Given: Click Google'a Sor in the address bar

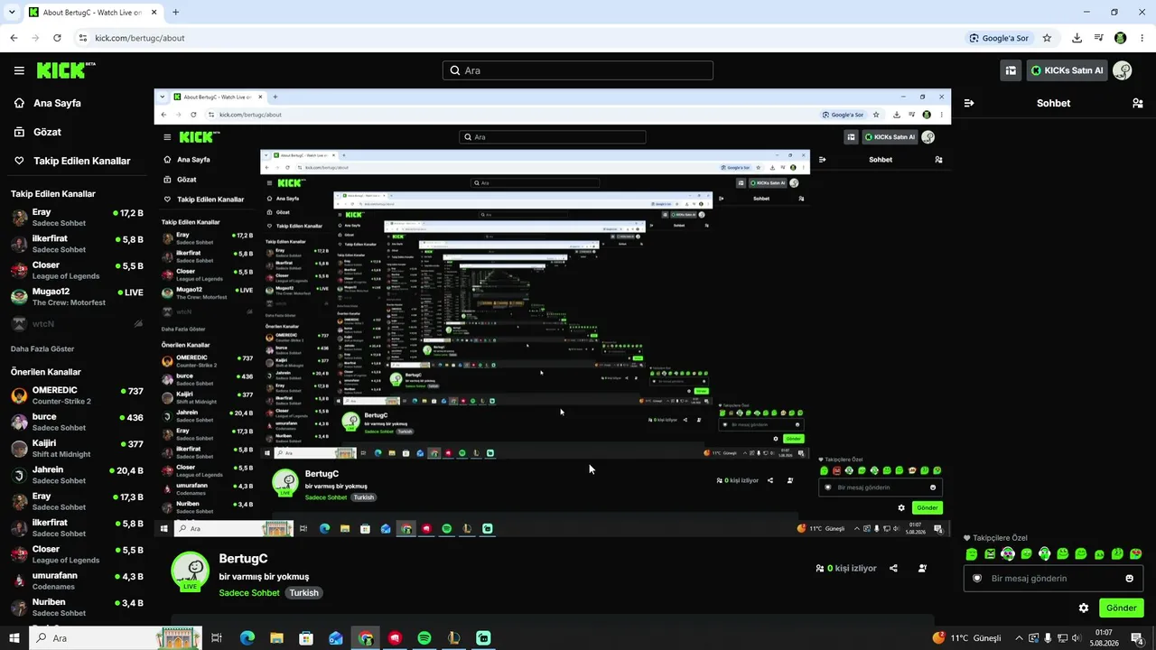Looking at the screenshot, I should point(1000,38).
